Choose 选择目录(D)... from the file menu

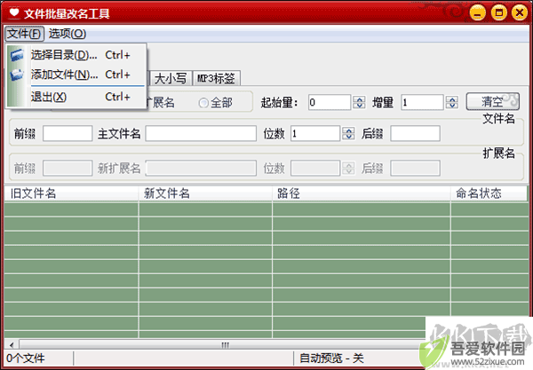coord(76,55)
